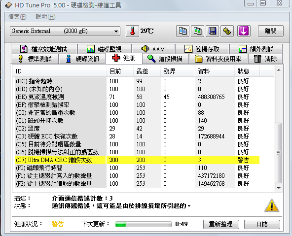Click the 29℃ temperature reading

point(147,31)
